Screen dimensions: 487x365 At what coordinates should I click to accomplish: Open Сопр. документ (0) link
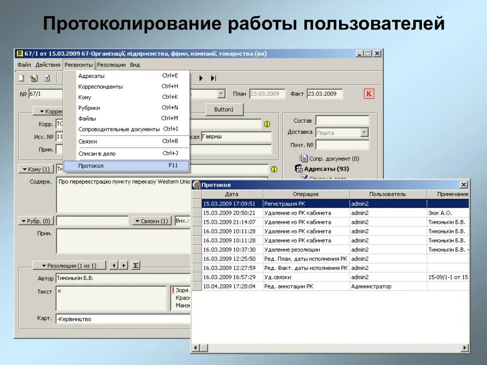[x=329, y=159]
